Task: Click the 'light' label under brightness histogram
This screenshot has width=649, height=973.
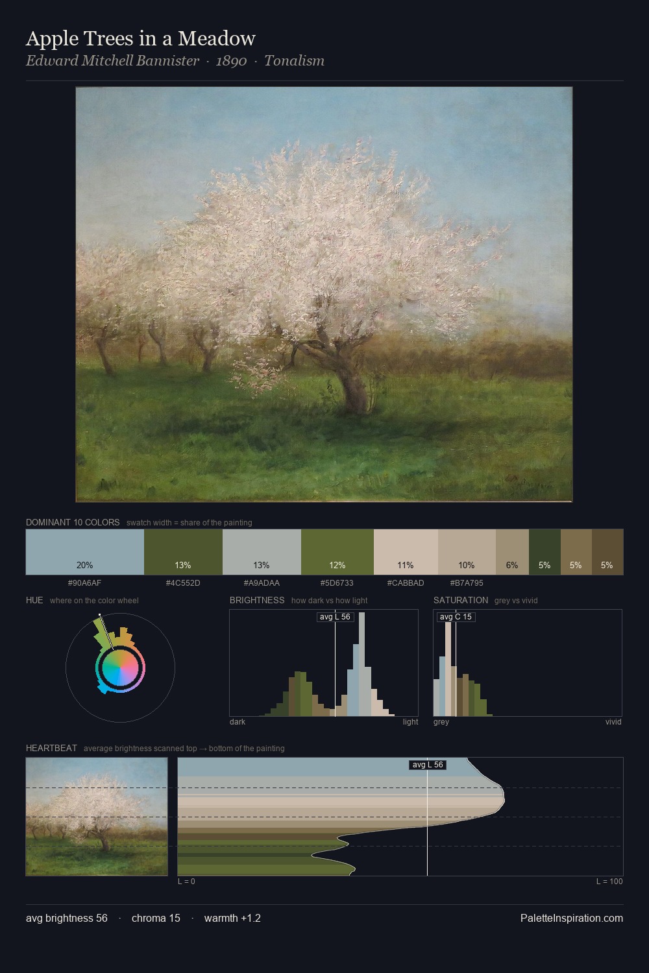Action: coord(410,722)
